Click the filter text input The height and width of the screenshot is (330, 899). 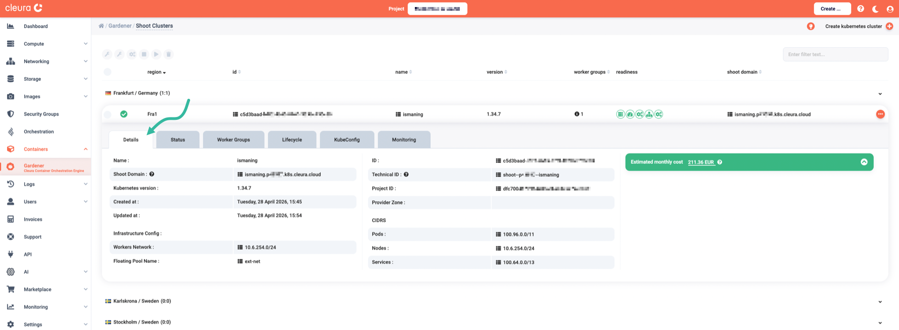click(x=835, y=54)
